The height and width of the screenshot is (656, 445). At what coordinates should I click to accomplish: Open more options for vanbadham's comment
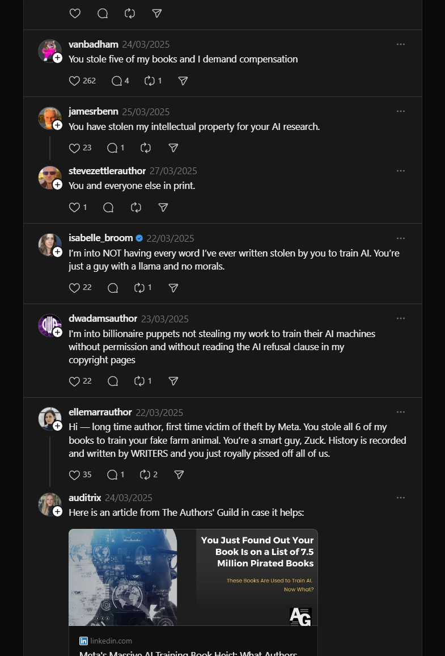pos(401,44)
